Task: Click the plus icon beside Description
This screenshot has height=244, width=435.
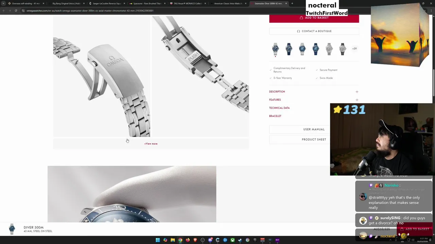Action: [357, 91]
